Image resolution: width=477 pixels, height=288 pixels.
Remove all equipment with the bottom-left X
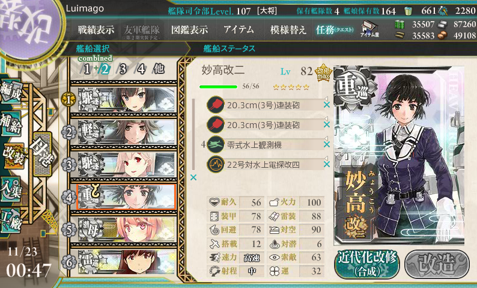tap(193, 177)
